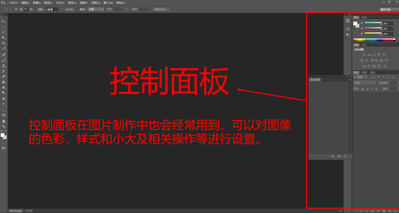Open the 窗口(W) menu
399x213 pixels.
pyautogui.click(x=108, y=3)
